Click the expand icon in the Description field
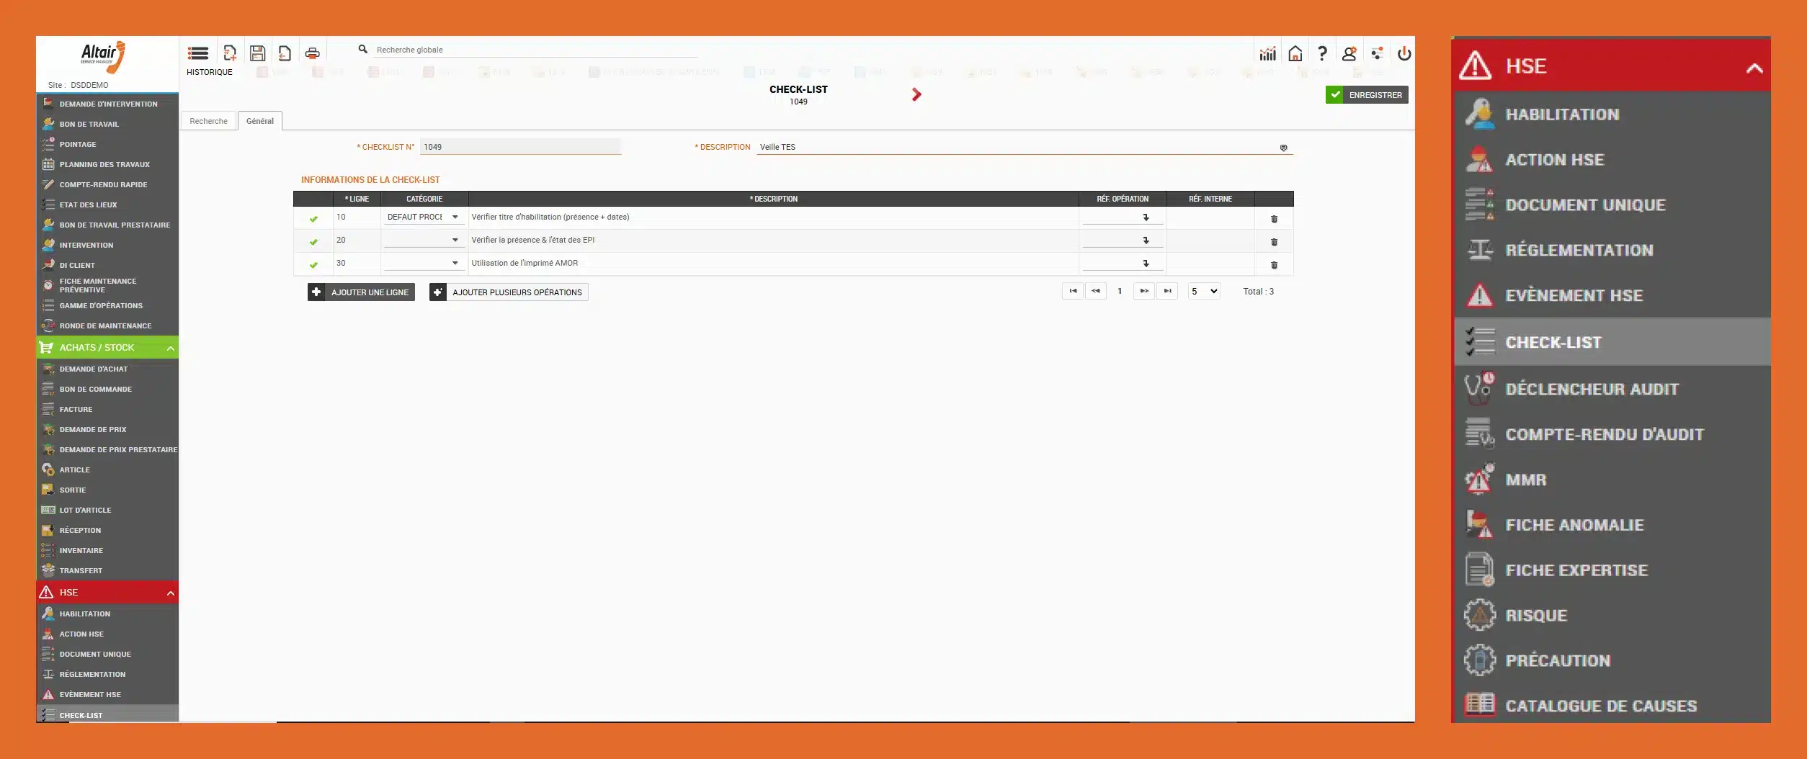 1283,148
